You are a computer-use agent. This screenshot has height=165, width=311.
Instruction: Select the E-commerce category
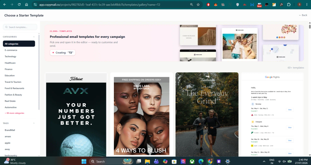(11, 50)
